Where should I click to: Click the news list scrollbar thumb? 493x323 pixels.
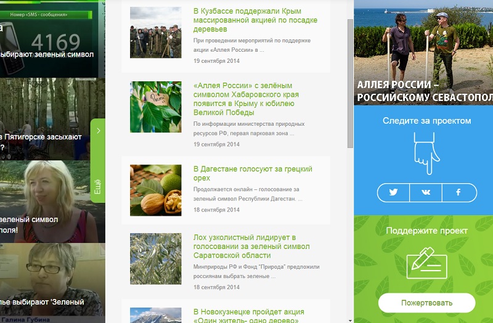pyautogui.click(x=350, y=83)
